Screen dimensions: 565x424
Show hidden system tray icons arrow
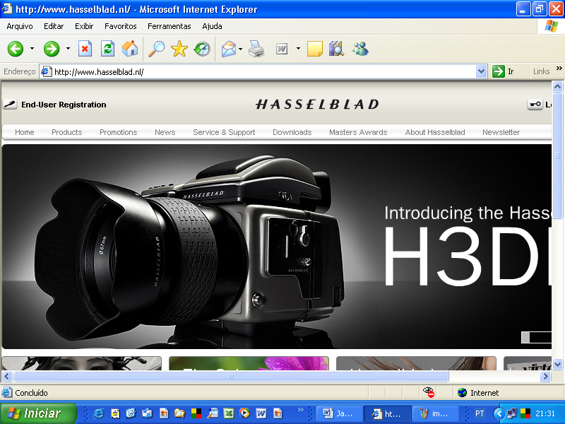tap(499, 413)
